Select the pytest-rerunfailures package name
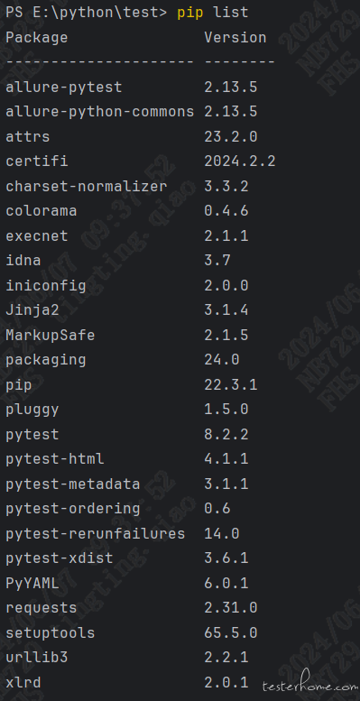The image size is (360, 701). (x=96, y=533)
